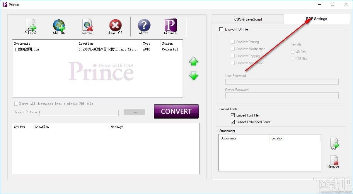This screenshot has height=194, width=353.
Task: Uncheck Subset Embedded Fonts checkbox
Action: tap(233, 122)
